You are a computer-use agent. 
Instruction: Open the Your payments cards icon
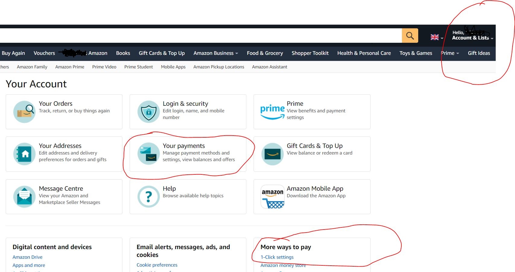149,154
